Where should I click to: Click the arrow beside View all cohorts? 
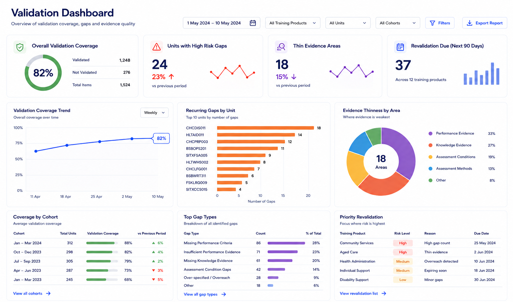tap(48, 293)
